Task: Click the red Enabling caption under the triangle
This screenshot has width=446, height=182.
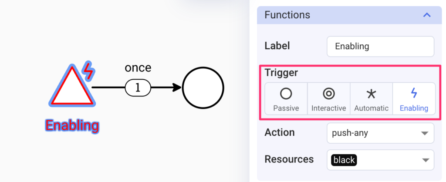Action: [x=72, y=126]
